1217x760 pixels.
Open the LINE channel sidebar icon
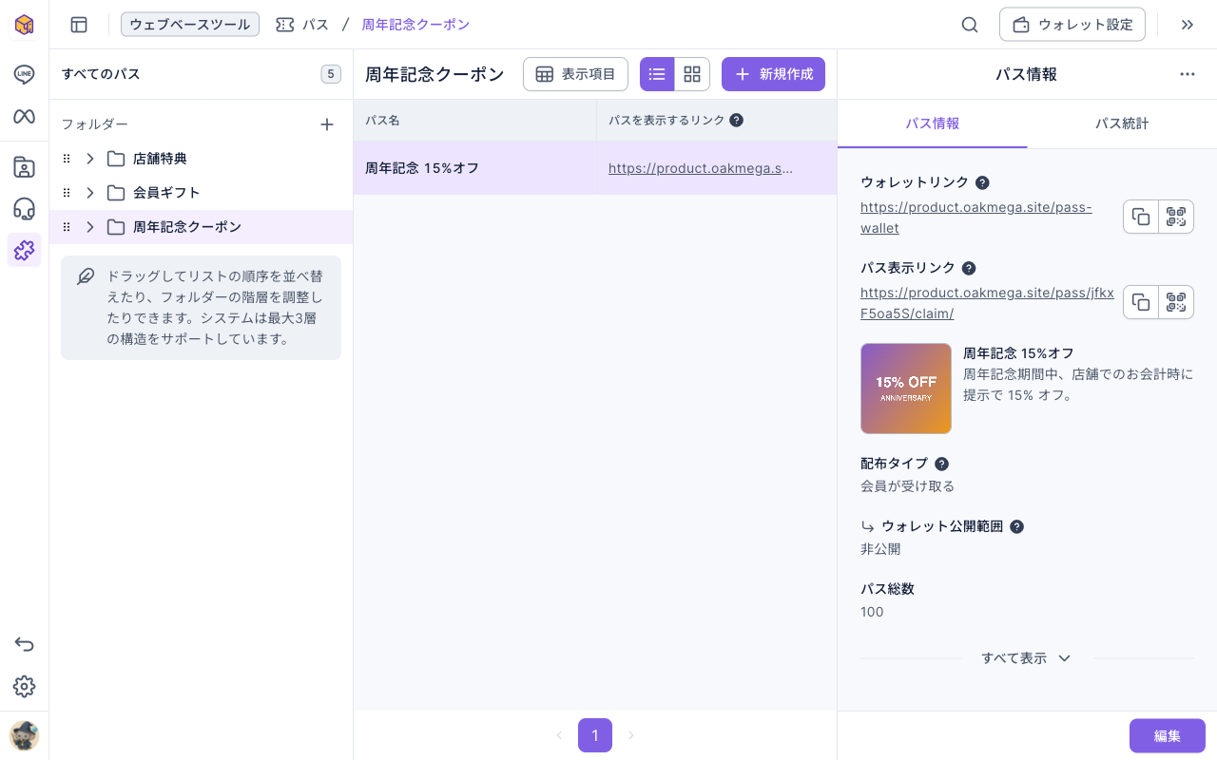coord(24,74)
